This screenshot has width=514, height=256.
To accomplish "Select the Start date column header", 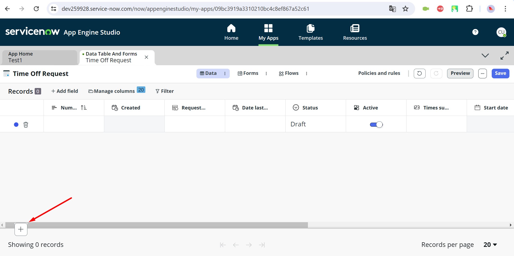I will [490, 108].
